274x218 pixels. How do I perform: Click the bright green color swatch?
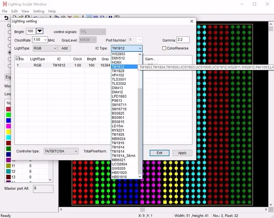click(8, 115)
